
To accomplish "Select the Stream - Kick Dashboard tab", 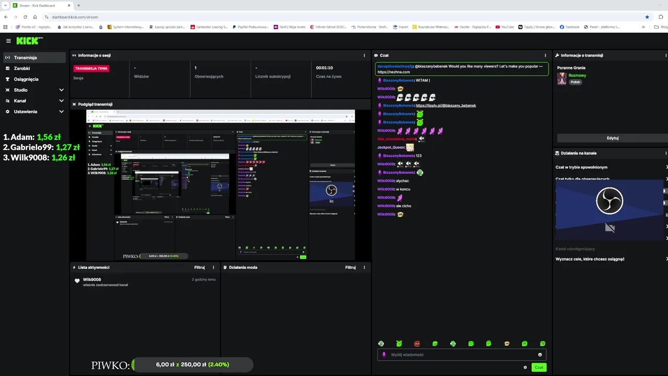I will pos(42,5).
